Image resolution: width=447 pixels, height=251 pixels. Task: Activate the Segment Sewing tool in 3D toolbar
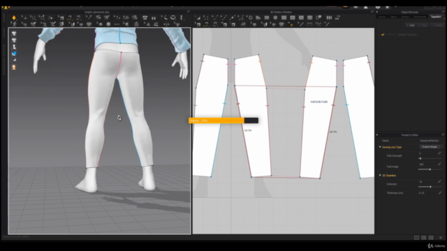[x=70, y=17]
